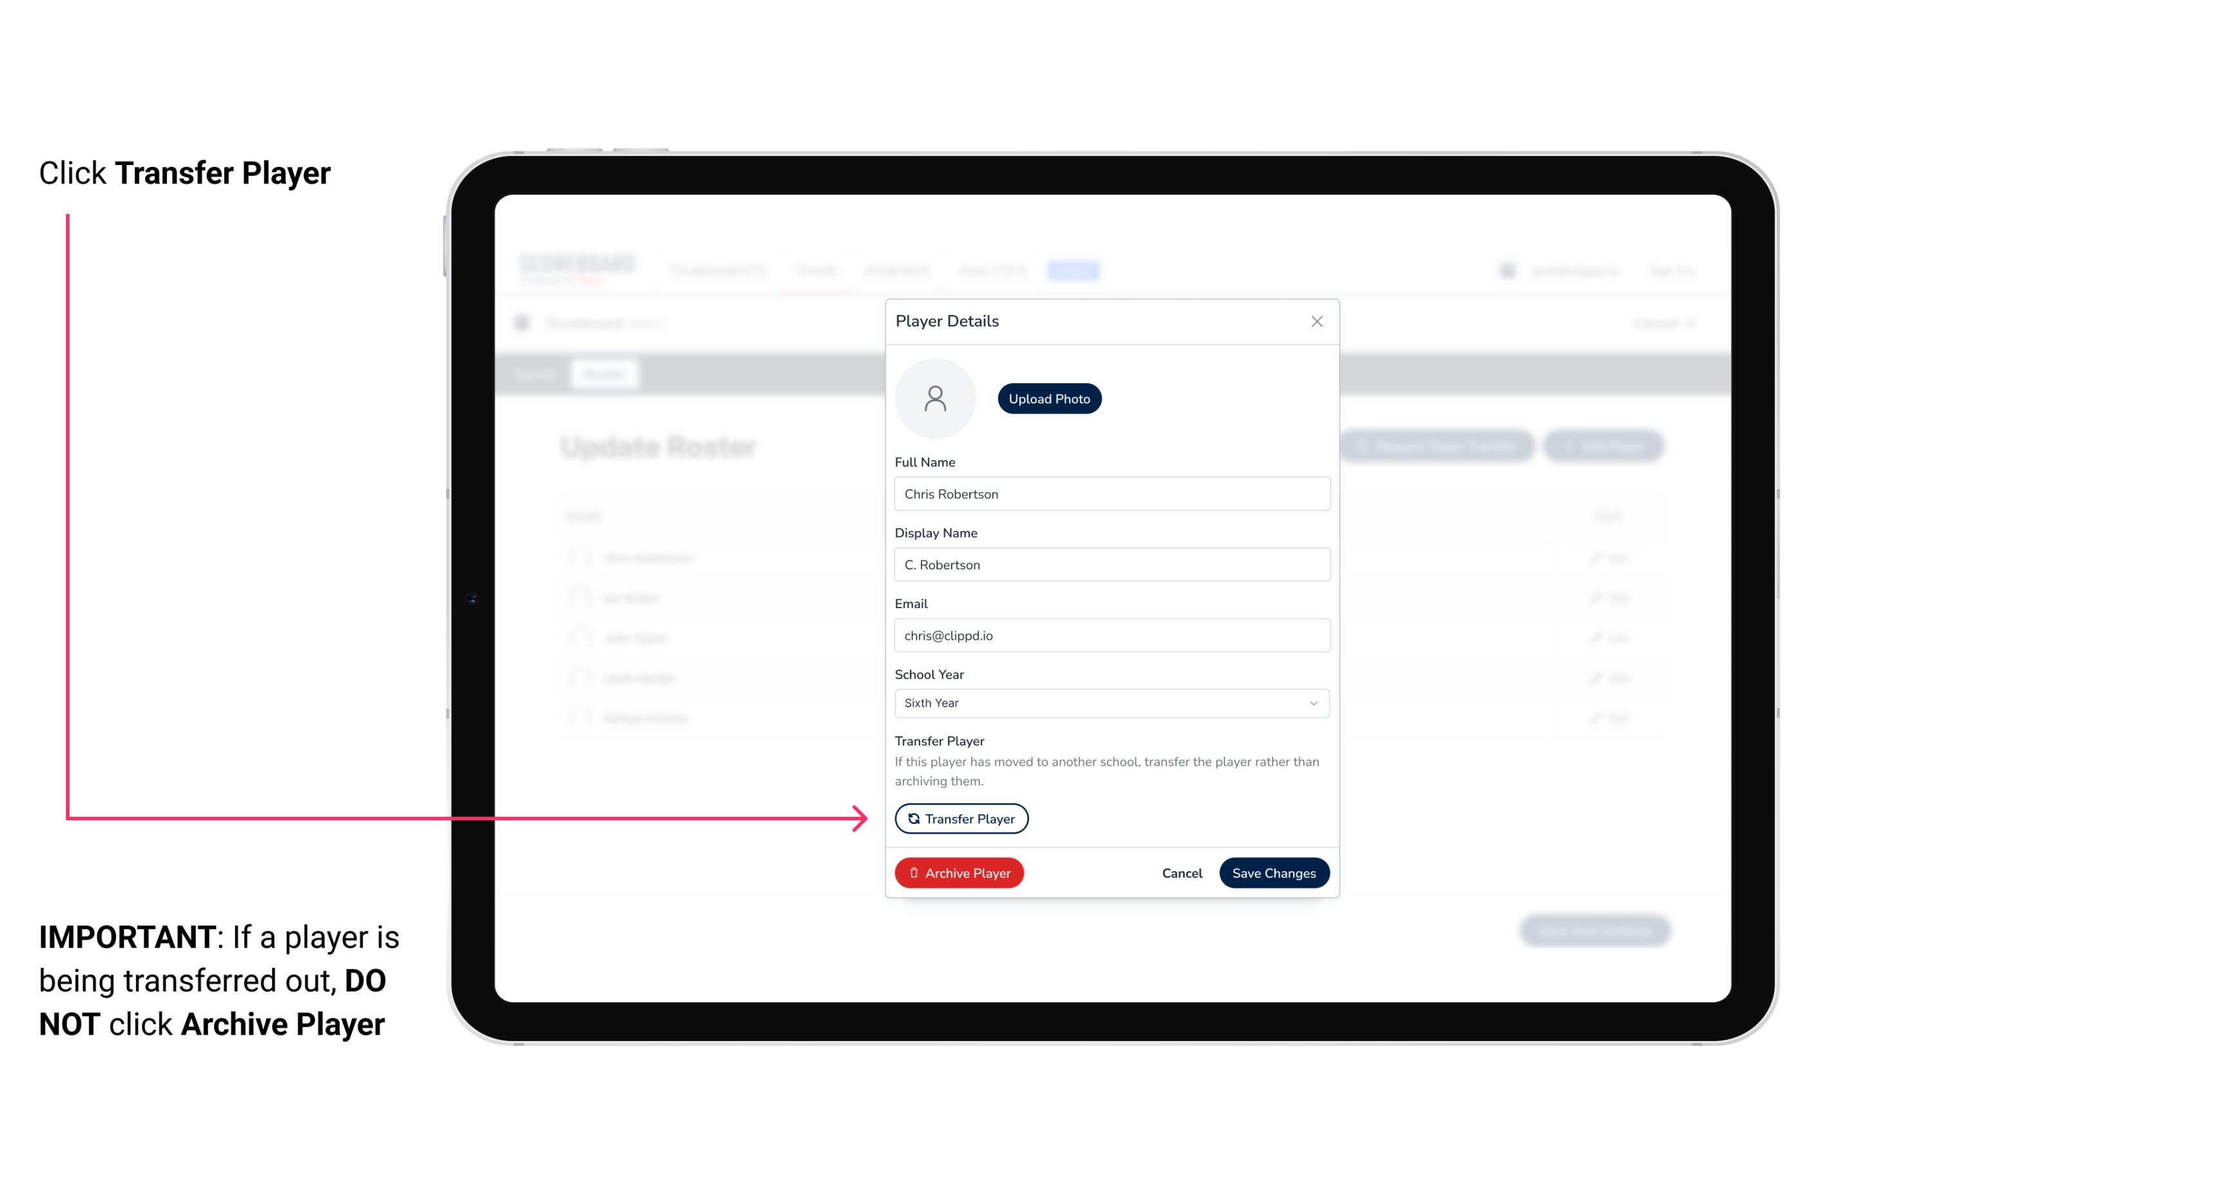Viewport: 2225px width, 1197px height.
Task: Click the Display Name input field
Action: (x=1110, y=564)
